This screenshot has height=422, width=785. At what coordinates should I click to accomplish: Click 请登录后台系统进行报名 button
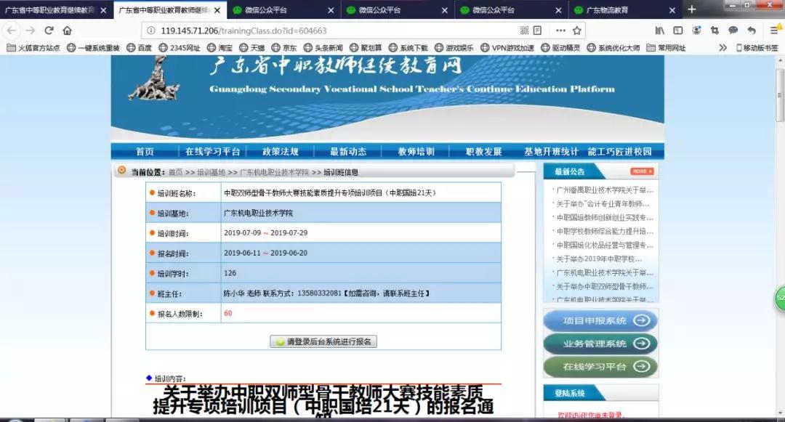pyautogui.click(x=323, y=341)
